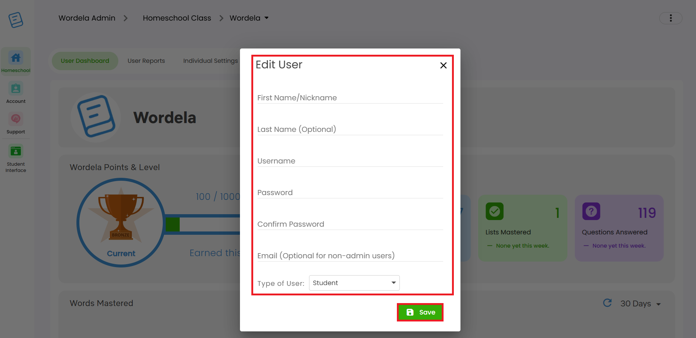This screenshot has height=338, width=696.
Task: Click the Wordela logo icon in sidebar
Action: 16,20
